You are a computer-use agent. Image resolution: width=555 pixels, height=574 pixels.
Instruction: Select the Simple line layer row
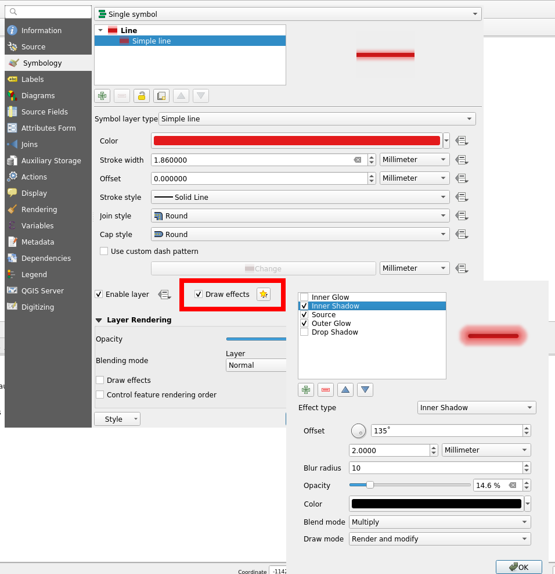pyautogui.click(x=190, y=41)
